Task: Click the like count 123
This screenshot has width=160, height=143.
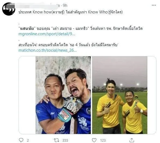Action: [103, 140]
